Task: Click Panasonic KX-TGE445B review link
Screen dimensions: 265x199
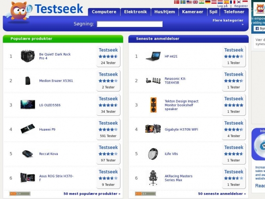Action: coord(175,80)
